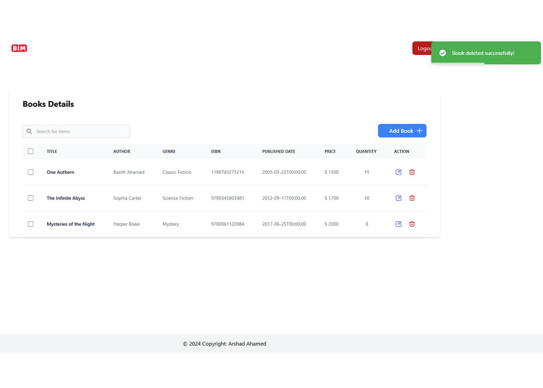Open the edit icon for The Infinite Abyss
This screenshot has width=543, height=388.
point(398,198)
